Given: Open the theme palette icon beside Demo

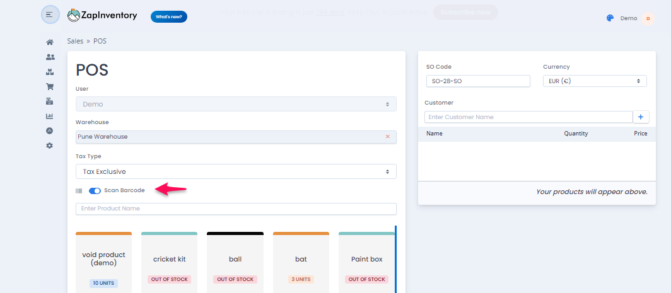Looking at the screenshot, I should pyautogui.click(x=610, y=18).
